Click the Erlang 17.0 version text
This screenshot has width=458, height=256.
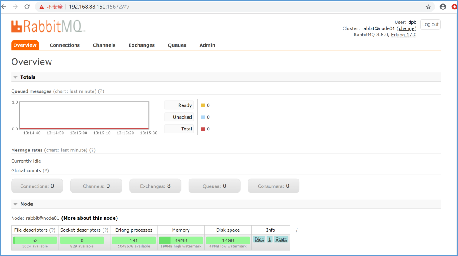point(403,35)
